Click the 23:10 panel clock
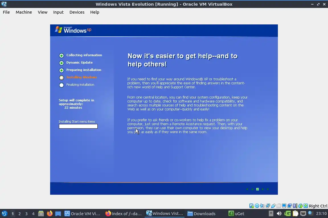Screen dimensions: 328x218 click(321, 214)
